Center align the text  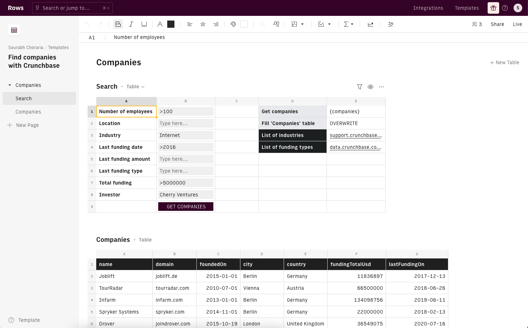click(203, 24)
